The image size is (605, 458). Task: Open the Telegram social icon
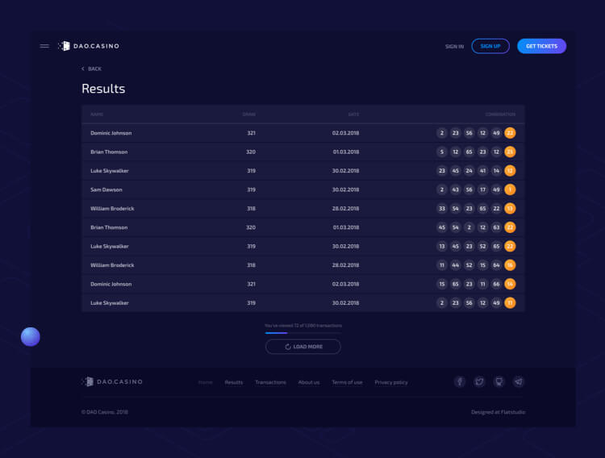click(x=519, y=382)
